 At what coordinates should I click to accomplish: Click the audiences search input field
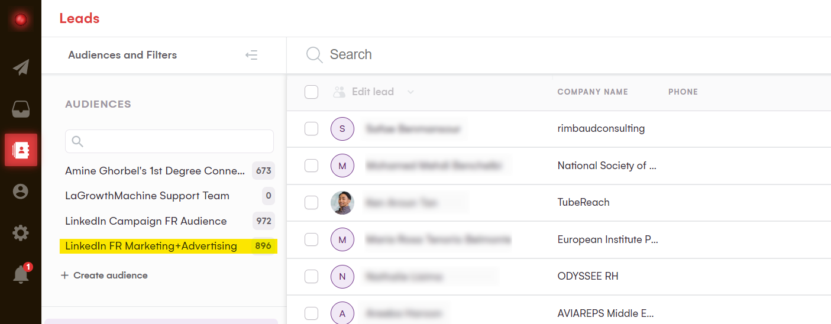169,141
